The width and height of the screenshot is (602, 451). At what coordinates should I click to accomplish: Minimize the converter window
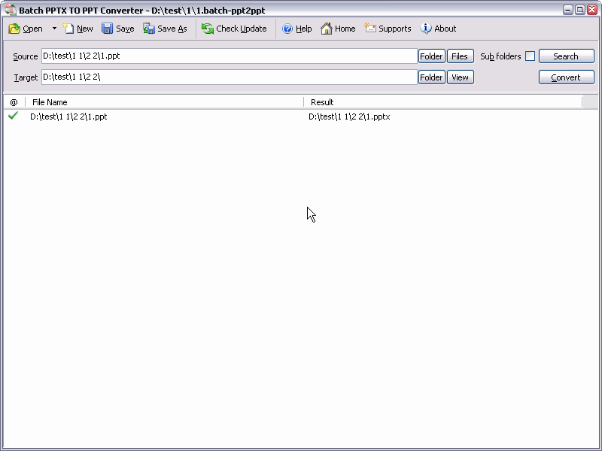pos(568,10)
